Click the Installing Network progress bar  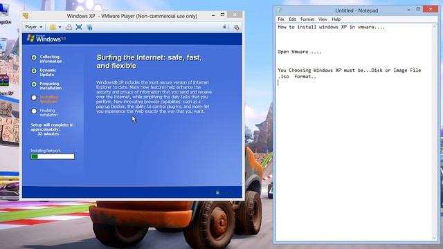(x=53, y=157)
